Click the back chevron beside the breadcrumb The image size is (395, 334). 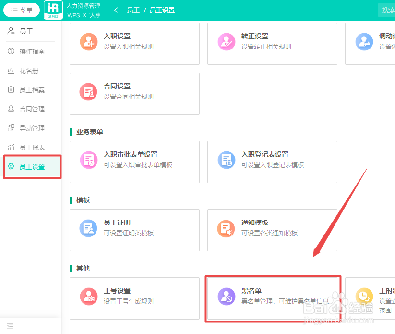pyautogui.click(x=116, y=9)
